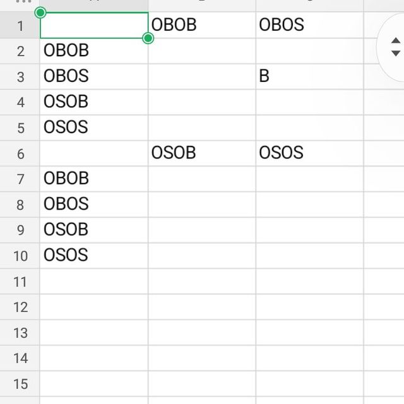Select row 10 header
Viewport: 404px width, 404px height.
[x=20, y=256]
